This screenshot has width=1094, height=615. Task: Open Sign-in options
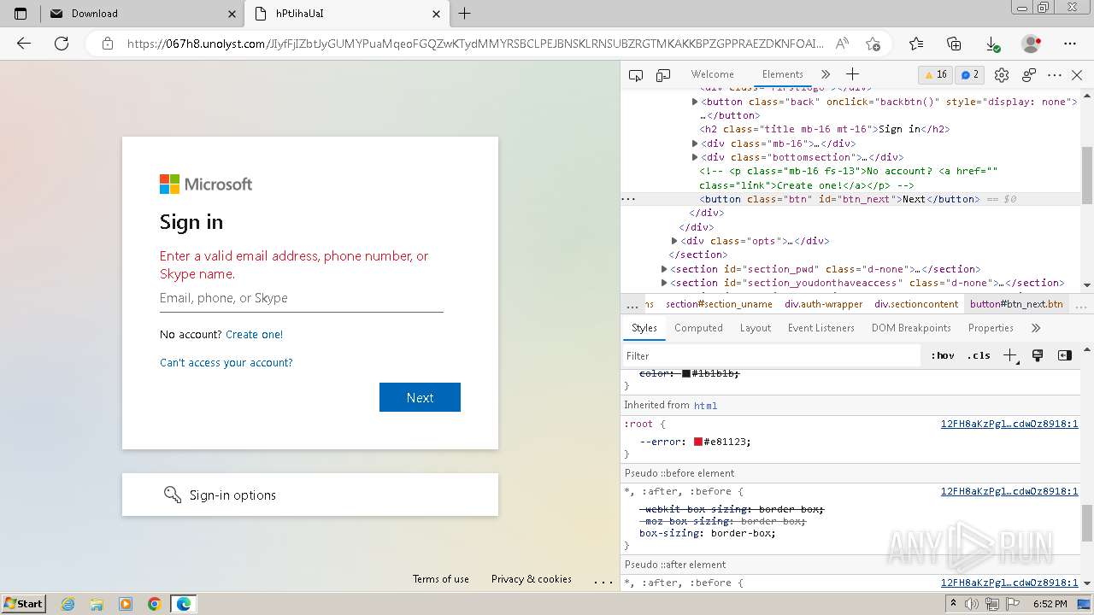[x=310, y=495]
